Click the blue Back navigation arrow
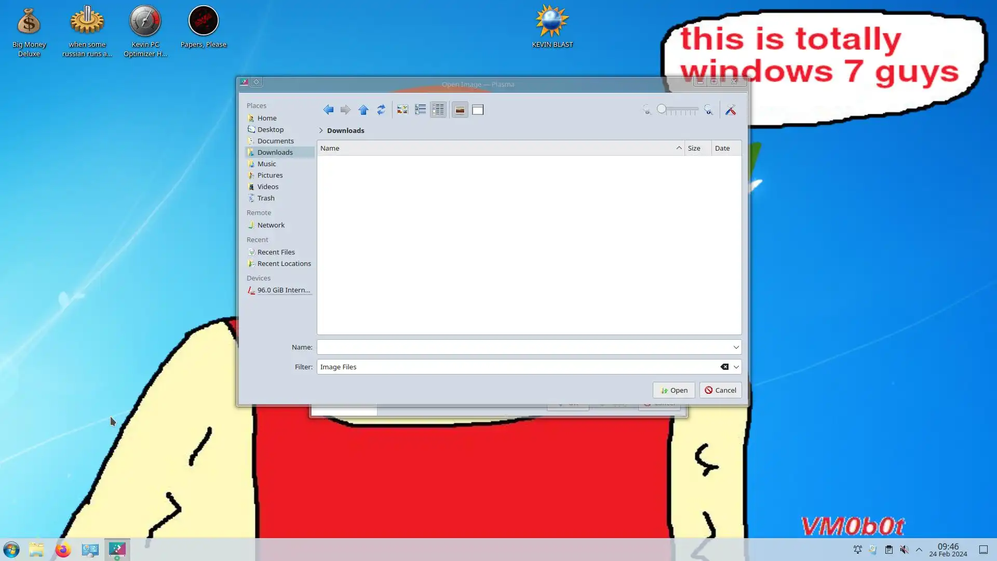997x561 pixels. [x=328, y=110]
